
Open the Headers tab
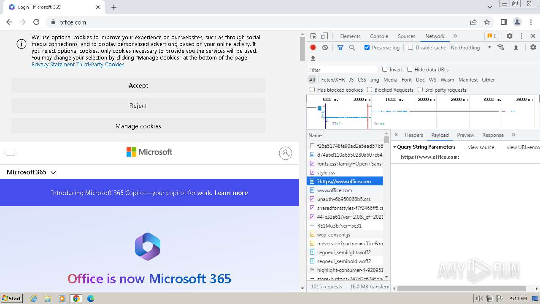414,135
